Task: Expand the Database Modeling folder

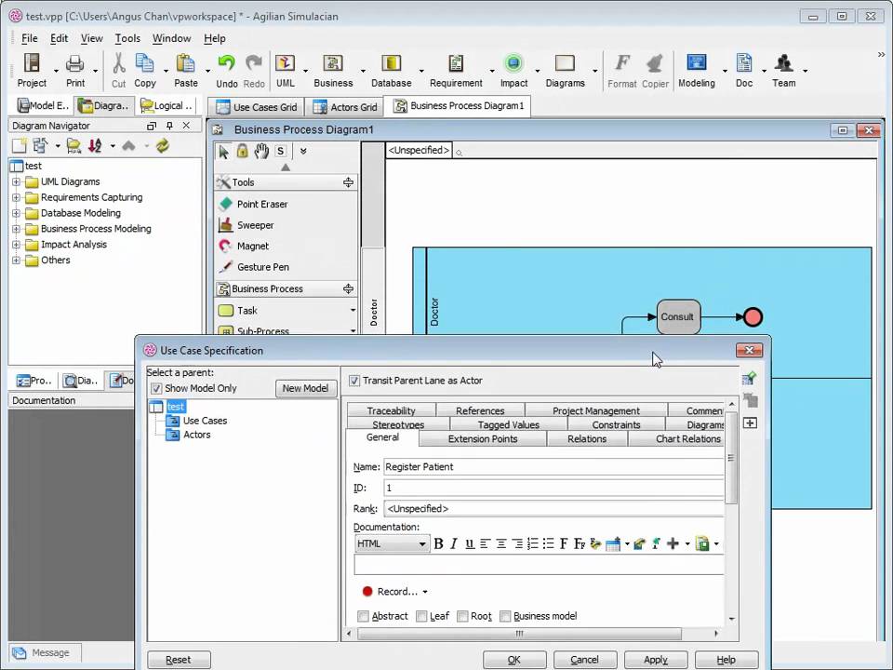Action: pyautogui.click(x=16, y=213)
